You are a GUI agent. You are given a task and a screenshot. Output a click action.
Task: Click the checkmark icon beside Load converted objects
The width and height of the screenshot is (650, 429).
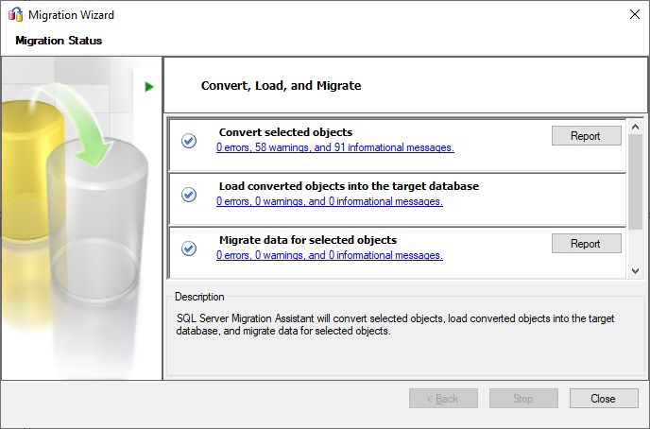tap(189, 195)
